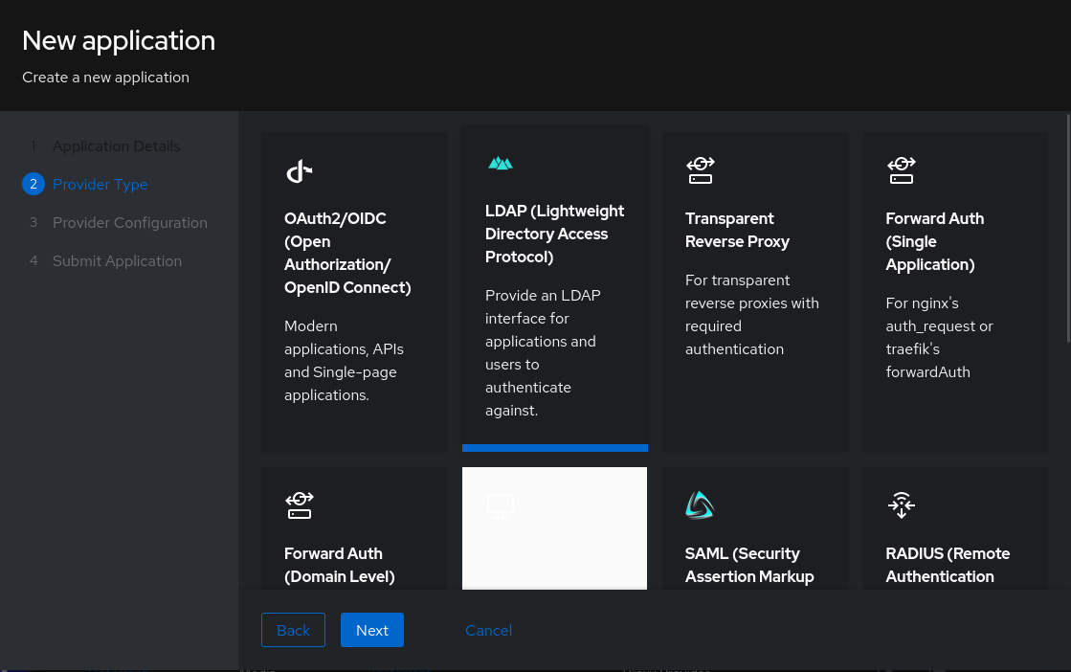
Task: Select the blank white provider card
Action: (x=554, y=527)
